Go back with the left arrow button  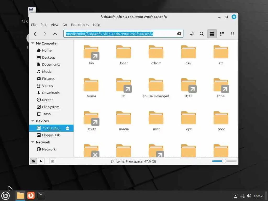(35, 34)
